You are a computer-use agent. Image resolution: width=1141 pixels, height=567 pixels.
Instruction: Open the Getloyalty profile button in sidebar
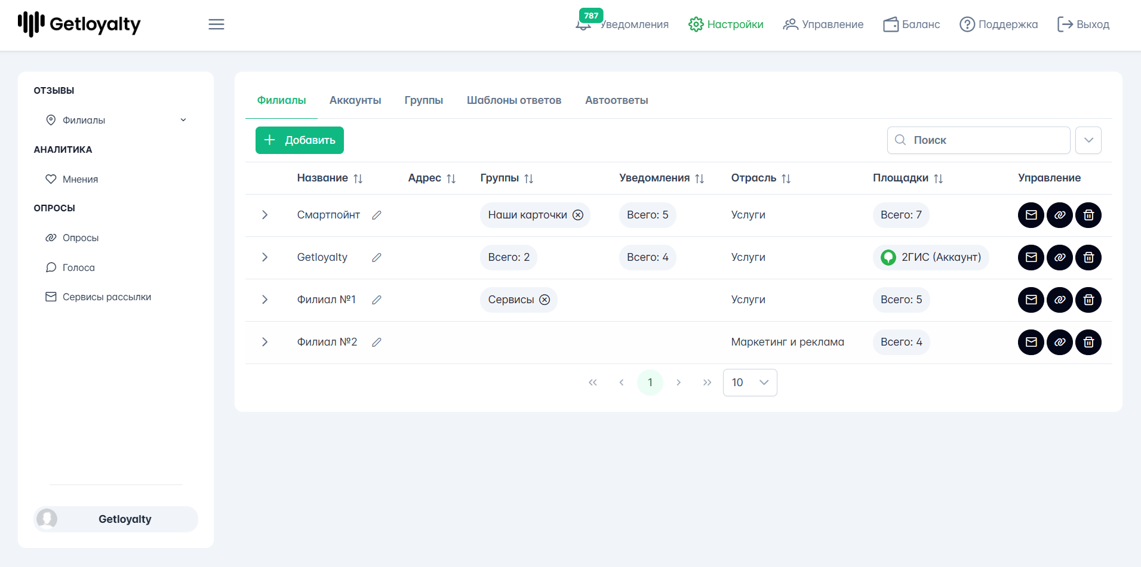pyautogui.click(x=116, y=519)
